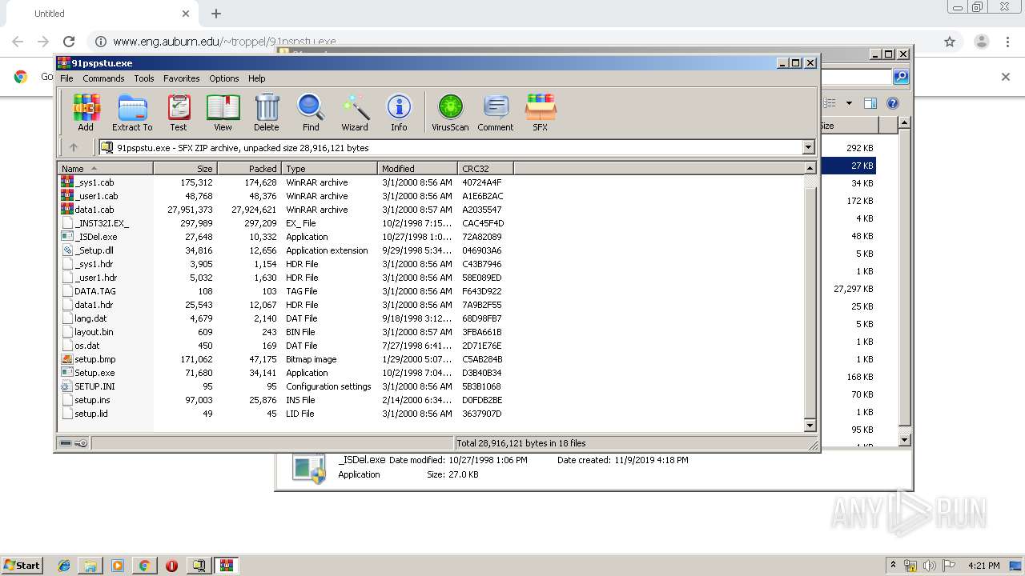Viewport: 1025px width, 576px height.
Task: Open the Tools menu
Action: [x=144, y=78]
